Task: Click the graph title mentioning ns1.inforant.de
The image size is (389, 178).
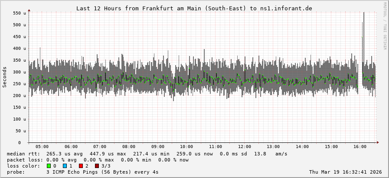Action: (x=194, y=8)
